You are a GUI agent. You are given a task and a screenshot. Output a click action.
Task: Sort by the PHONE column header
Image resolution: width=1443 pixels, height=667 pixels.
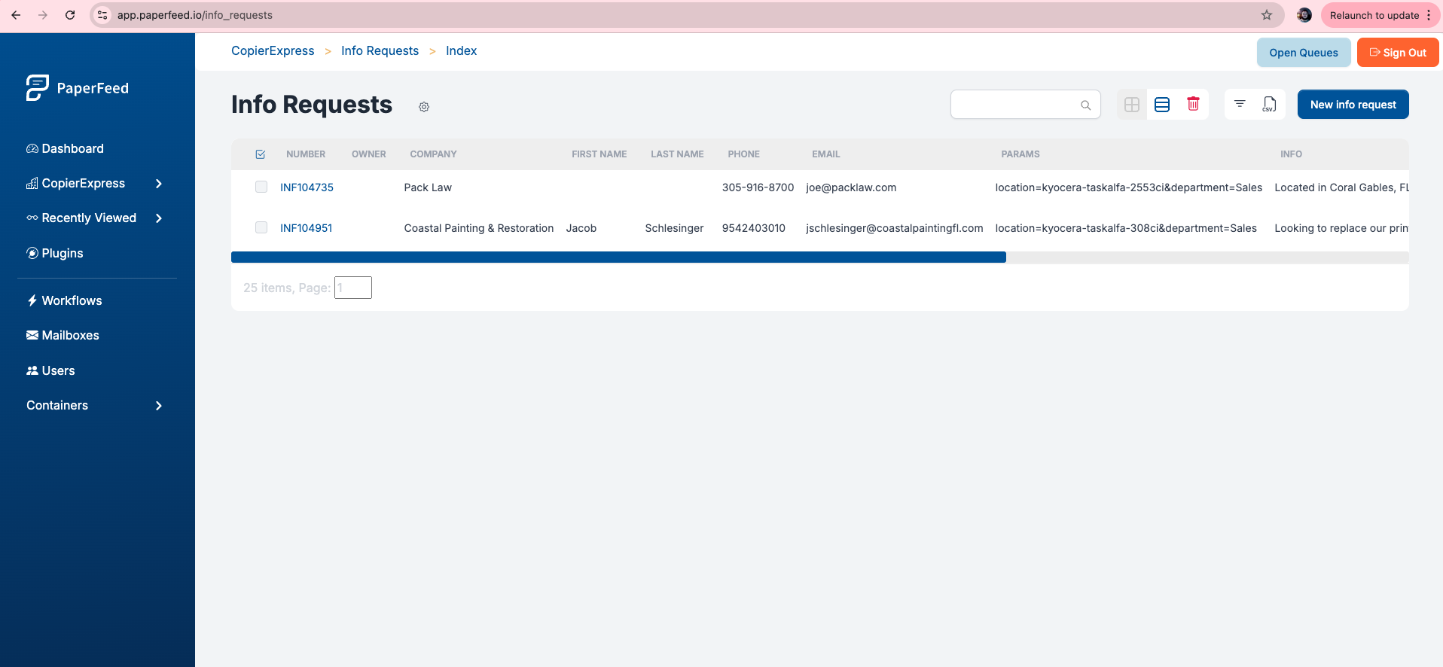point(743,154)
